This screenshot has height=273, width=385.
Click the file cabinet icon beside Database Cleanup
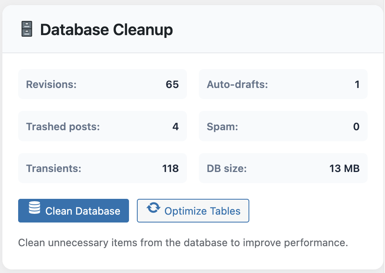[27, 29]
